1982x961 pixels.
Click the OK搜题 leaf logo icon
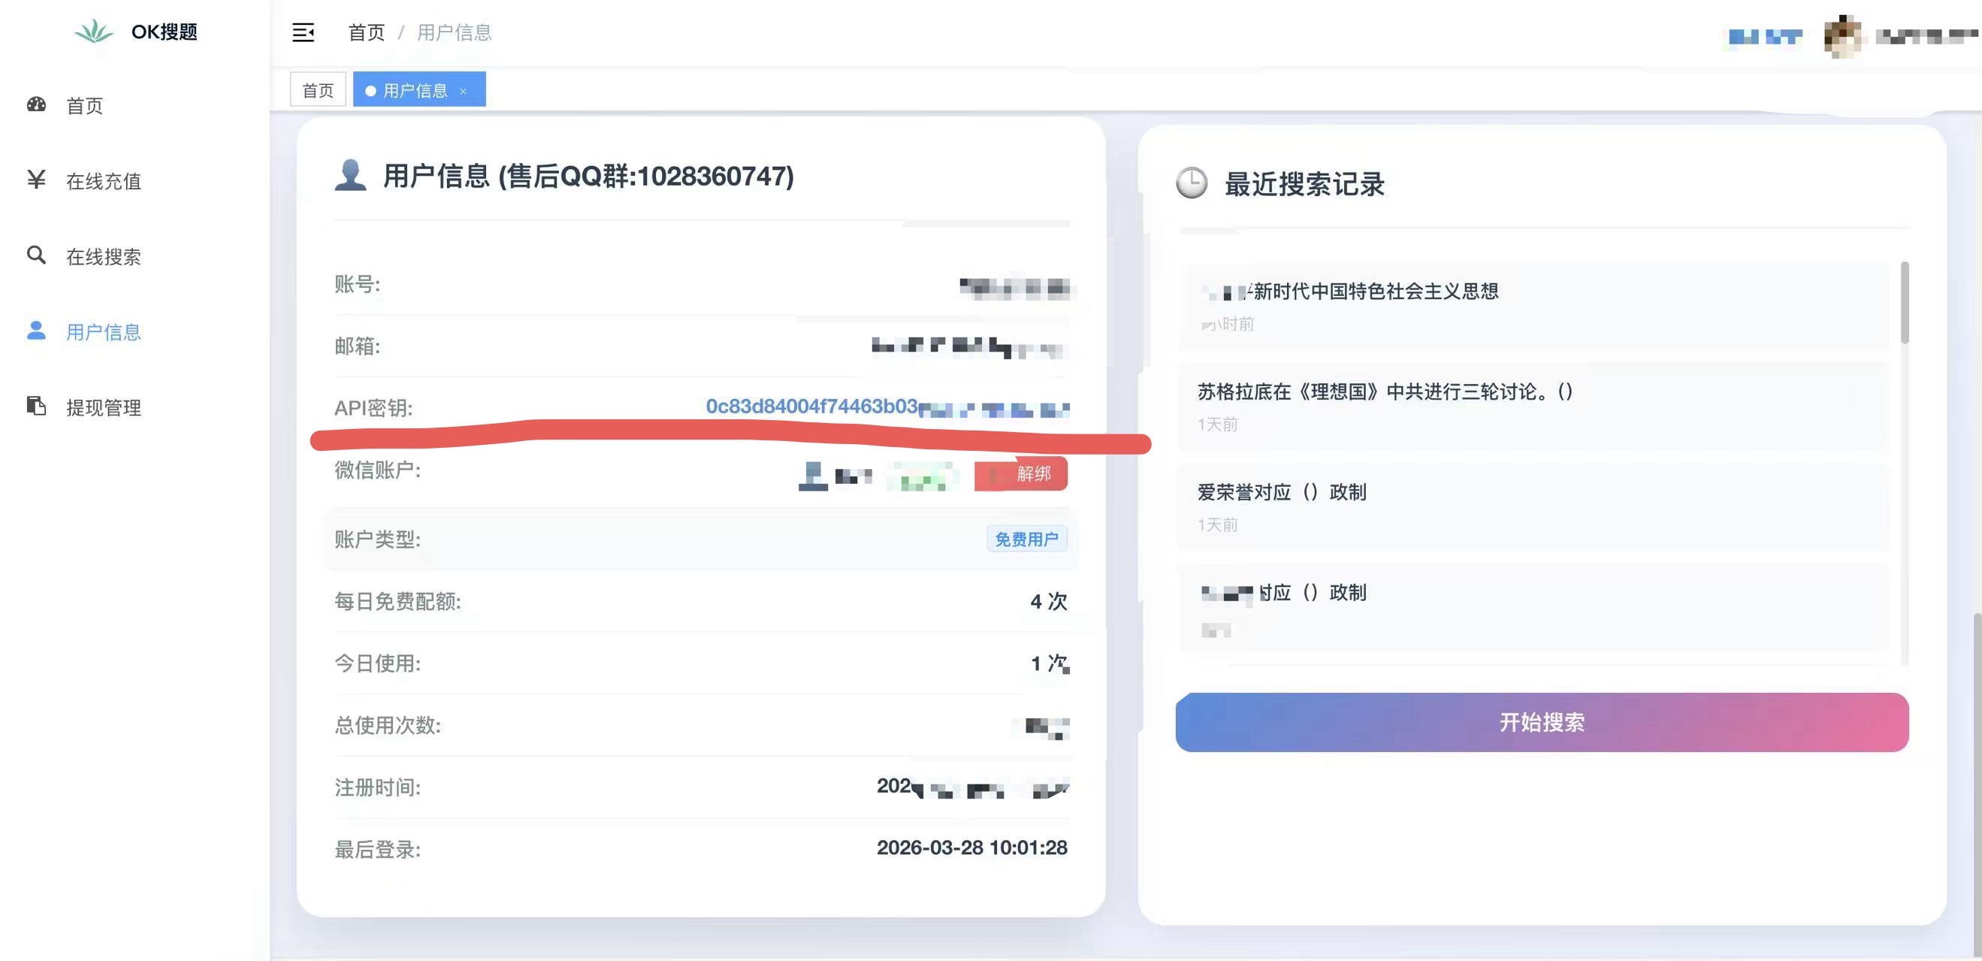click(94, 32)
